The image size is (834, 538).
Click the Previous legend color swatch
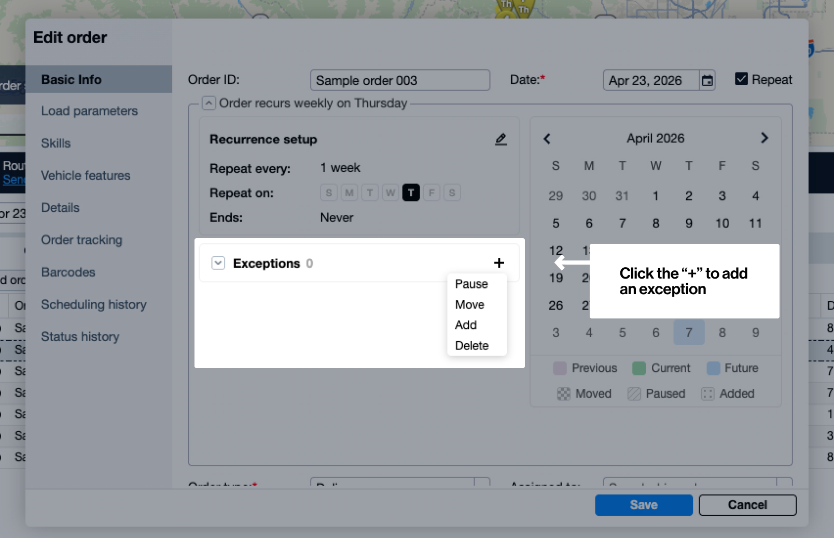(x=560, y=368)
